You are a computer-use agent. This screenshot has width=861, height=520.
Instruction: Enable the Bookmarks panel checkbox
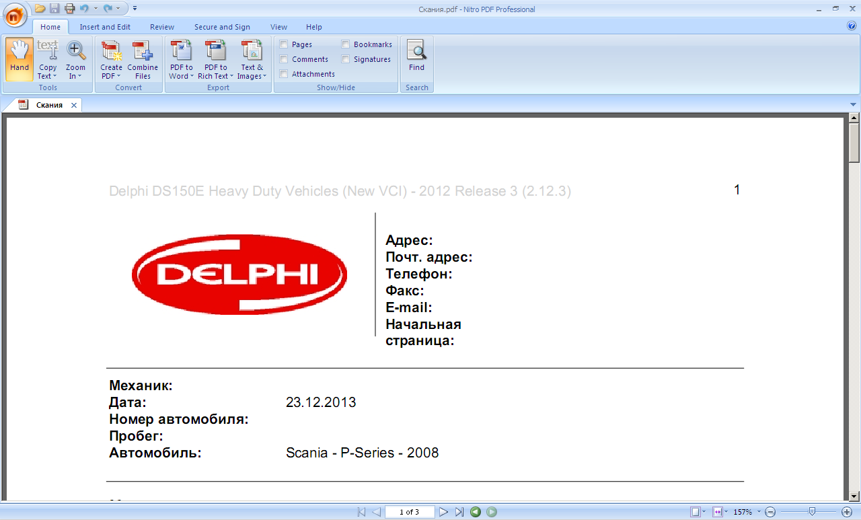pos(346,44)
